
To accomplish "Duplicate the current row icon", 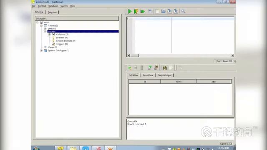I will tap(136, 67).
